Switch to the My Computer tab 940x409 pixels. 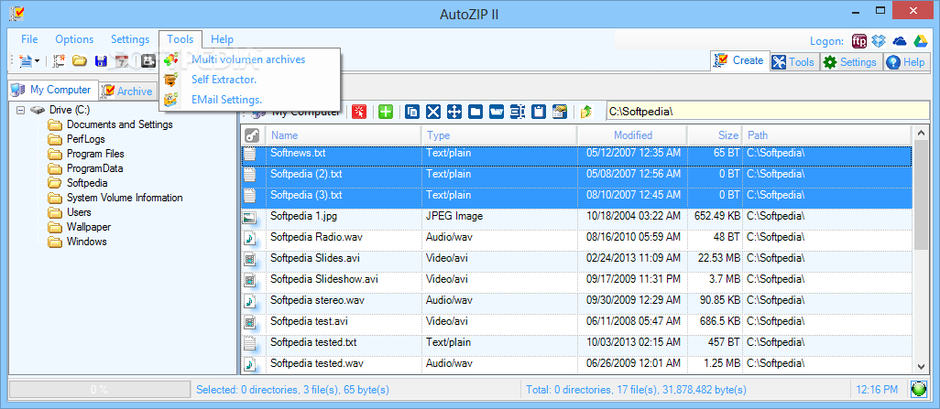(x=53, y=90)
